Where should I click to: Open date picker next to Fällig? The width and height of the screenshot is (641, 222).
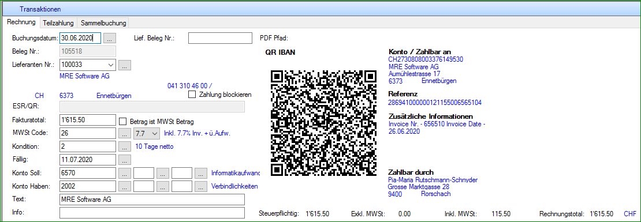tap(125, 160)
